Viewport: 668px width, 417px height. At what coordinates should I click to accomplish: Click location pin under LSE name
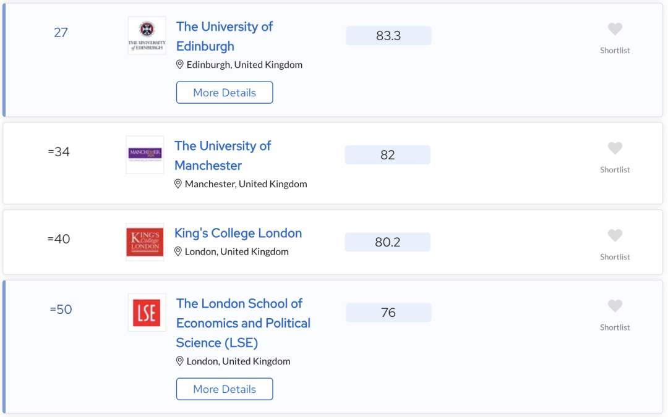pyautogui.click(x=180, y=361)
